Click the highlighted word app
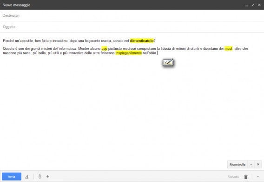 tap(105, 49)
